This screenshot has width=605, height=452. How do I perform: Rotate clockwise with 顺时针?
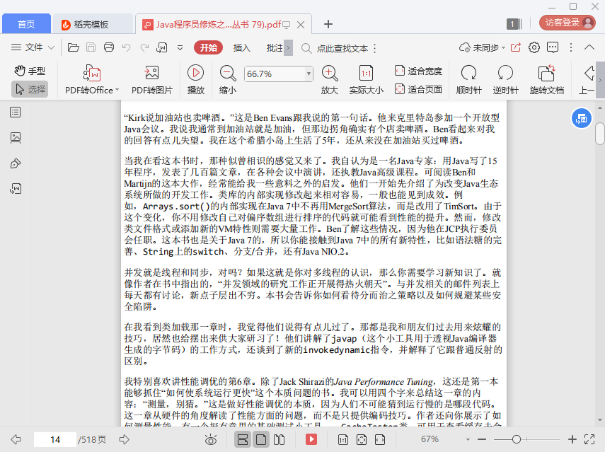[x=469, y=80]
